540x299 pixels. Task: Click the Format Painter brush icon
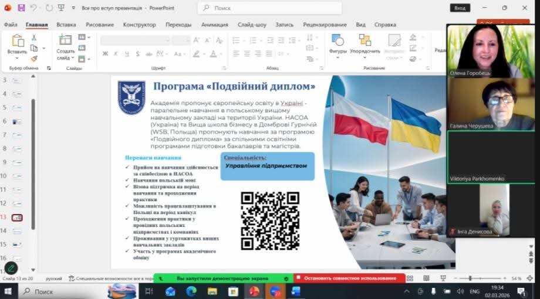(34, 59)
